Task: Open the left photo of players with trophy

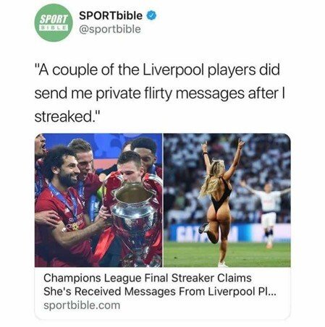Action: point(98,200)
